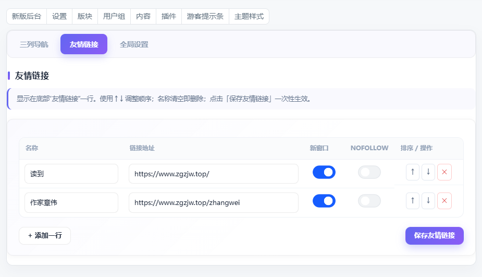Toggle new window for 读到 link
This screenshot has height=277, width=482.
(324, 172)
